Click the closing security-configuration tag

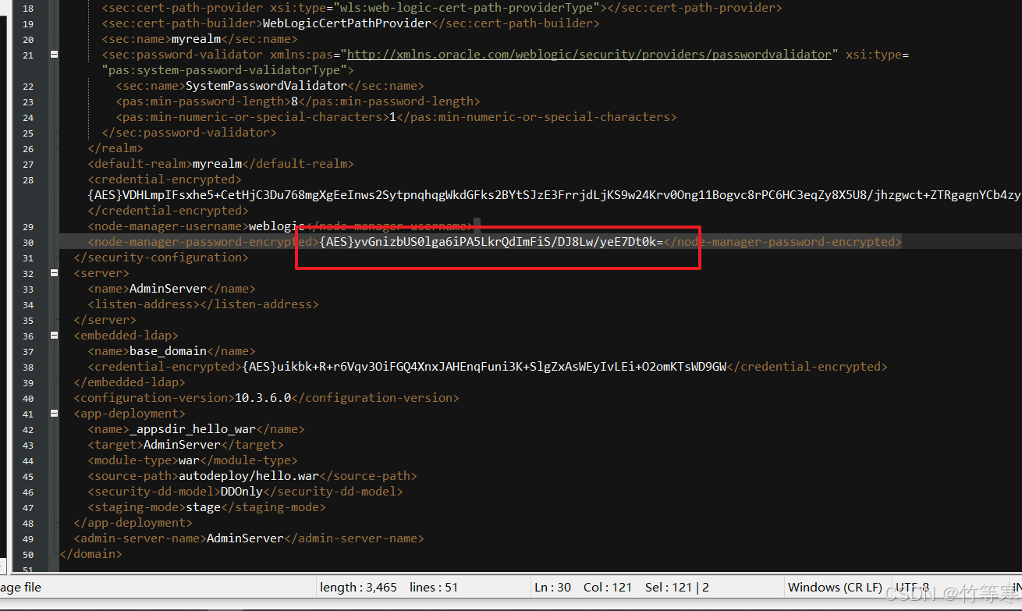click(x=161, y=258)
